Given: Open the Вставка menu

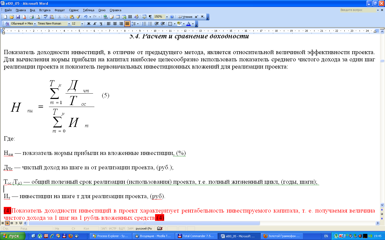Looking at the screenshot, I should [45, 10].
